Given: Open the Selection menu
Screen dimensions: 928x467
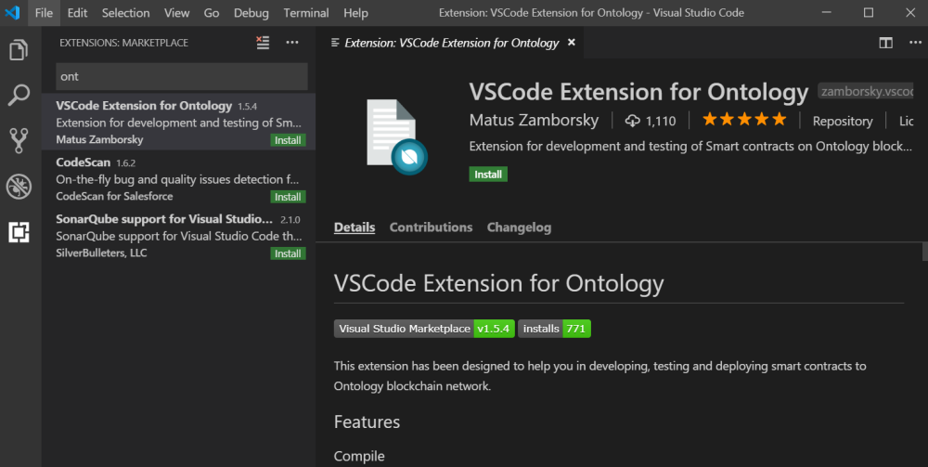Looking at the screenshot, I should (x=125, y=13).
